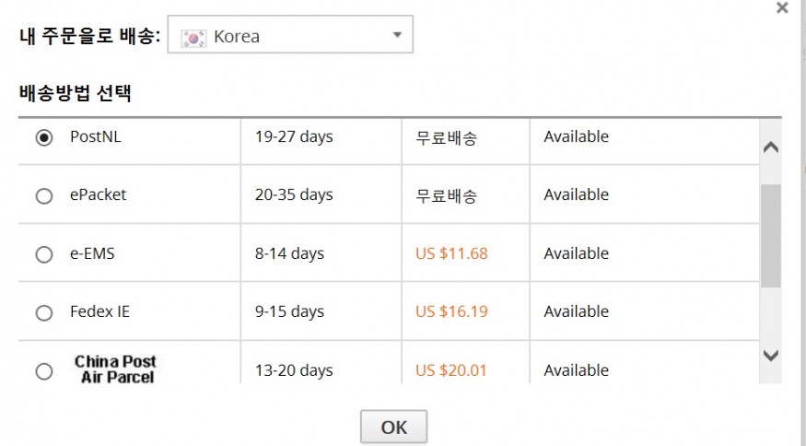Click the PostNL carrier name
806x446 pixels.
96,136
